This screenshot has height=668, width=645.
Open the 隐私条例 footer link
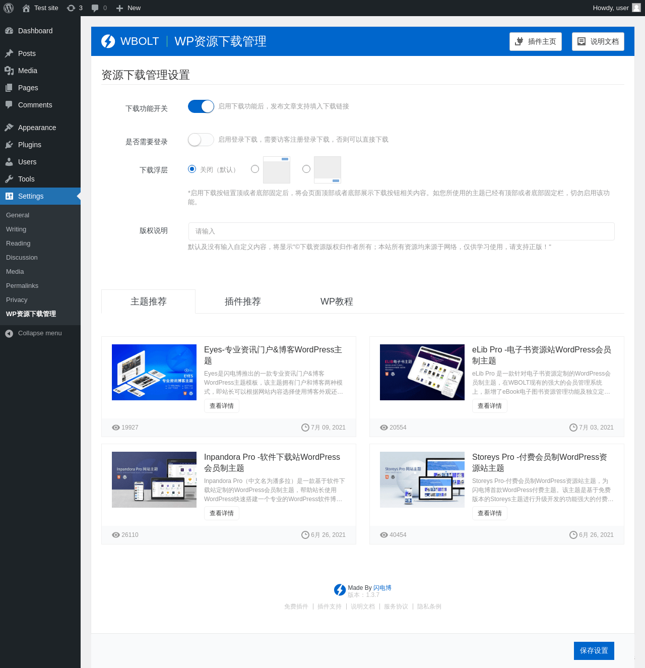[x=429, y=606]
